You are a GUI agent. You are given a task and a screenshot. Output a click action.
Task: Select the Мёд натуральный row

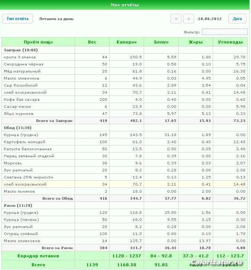click(x=125, y=71)
